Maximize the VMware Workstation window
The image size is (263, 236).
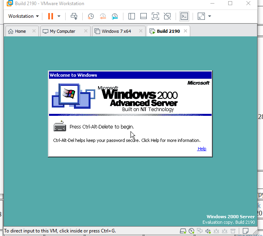click(230, 3)
